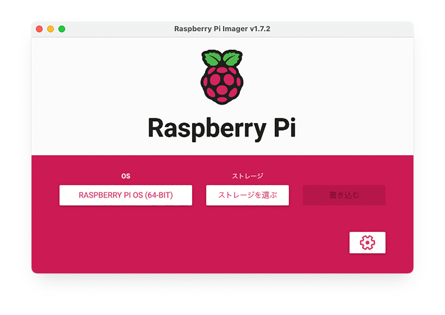The width and height of the screenshot is (445, 315).
Task: Click the disabled 書き込む write button
Action: point(344,195)
